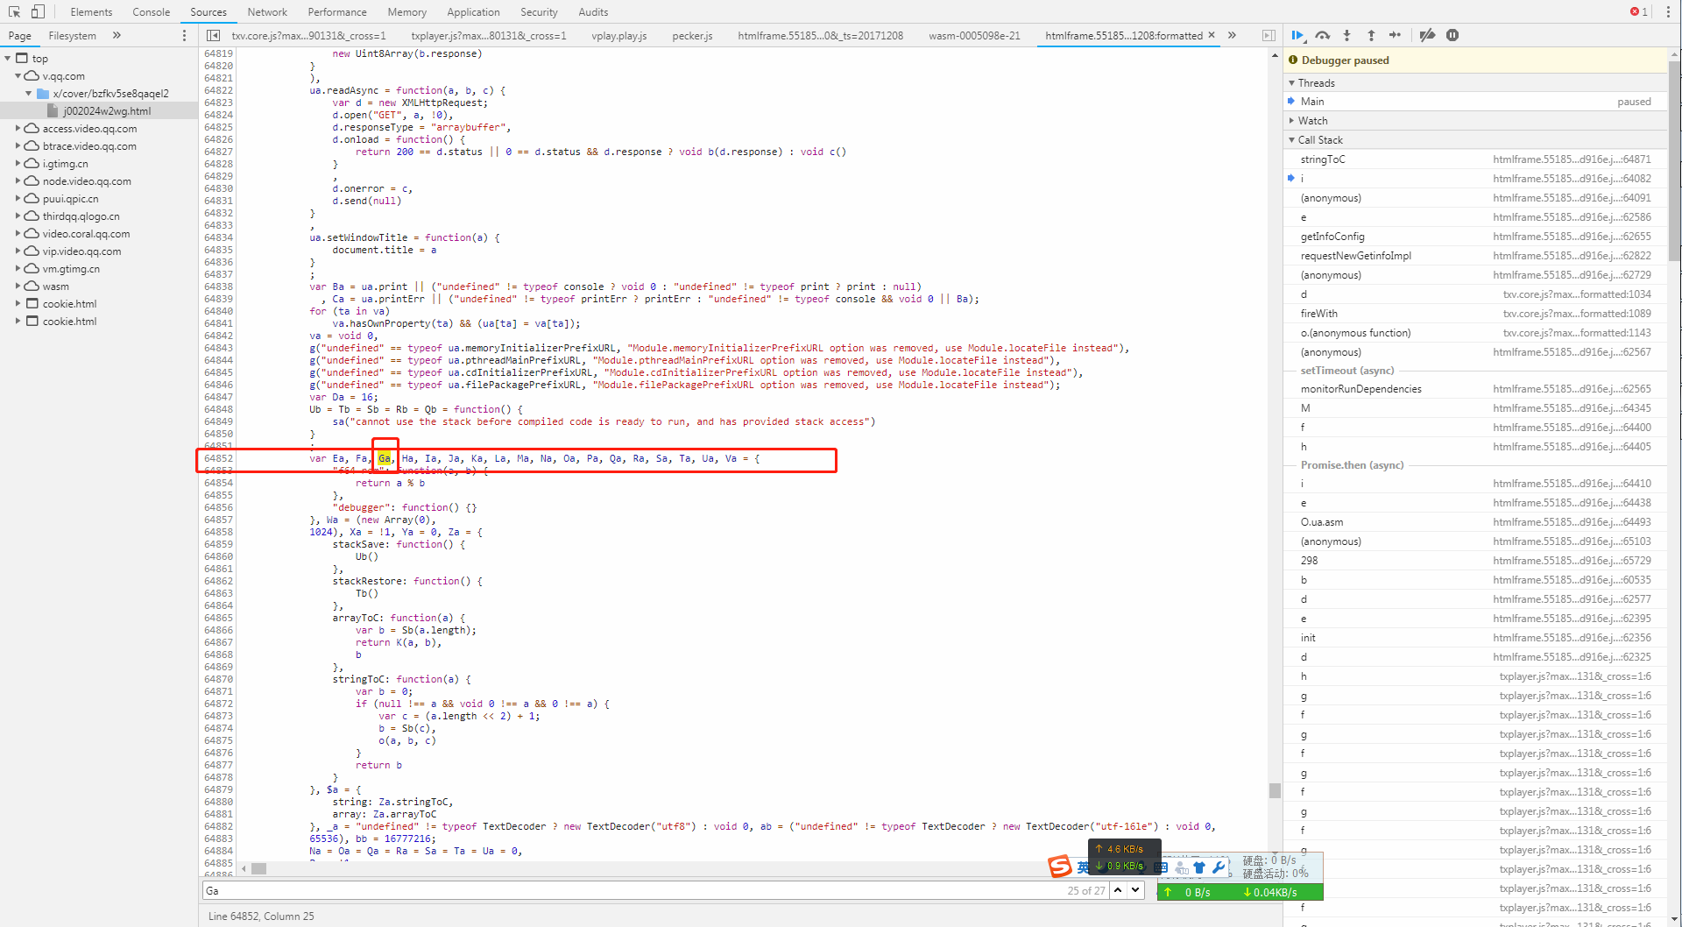Viewport: 1682px width, 927px height.
Task: Expand the wasm tree node
Action: pyautogui.click(x=18, y=287)
